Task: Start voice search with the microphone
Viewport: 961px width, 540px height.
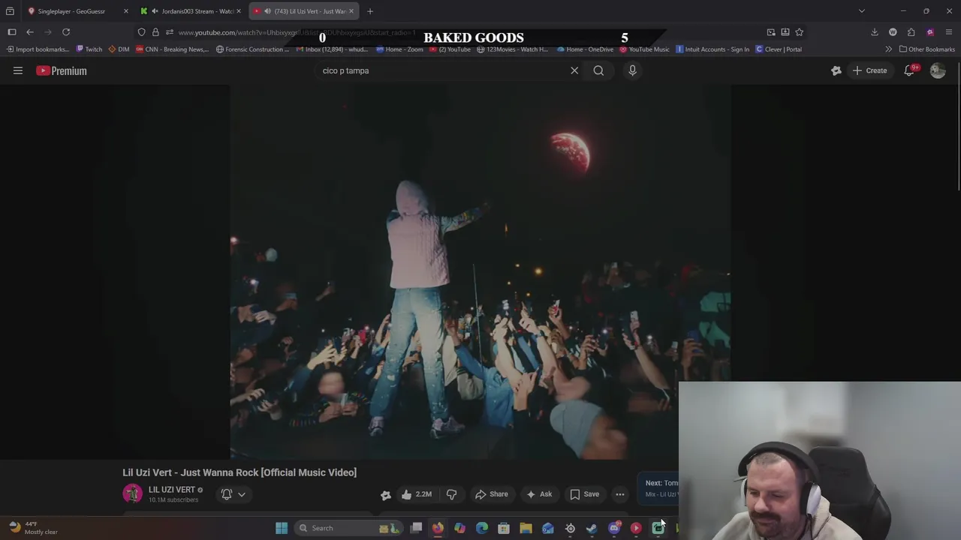Action: (x=632, y=70)
